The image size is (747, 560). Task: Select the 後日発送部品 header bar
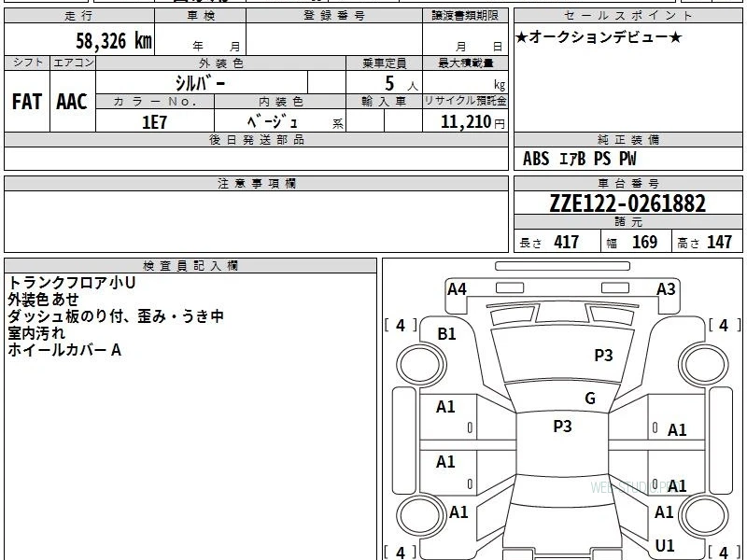click(256, 139)
